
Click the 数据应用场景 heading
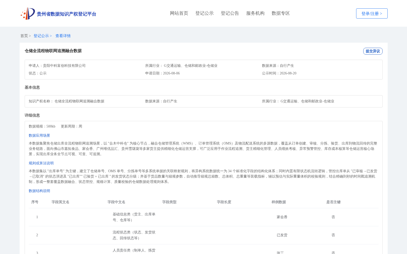39,135
